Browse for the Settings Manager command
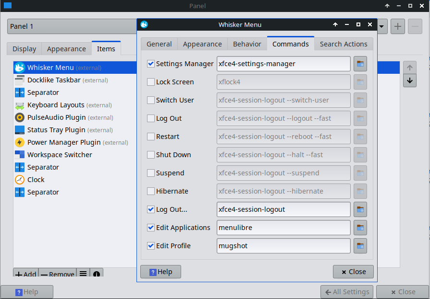Image resolution: width=430 pixels, height=299 pixels. click(x=360, y=64)
